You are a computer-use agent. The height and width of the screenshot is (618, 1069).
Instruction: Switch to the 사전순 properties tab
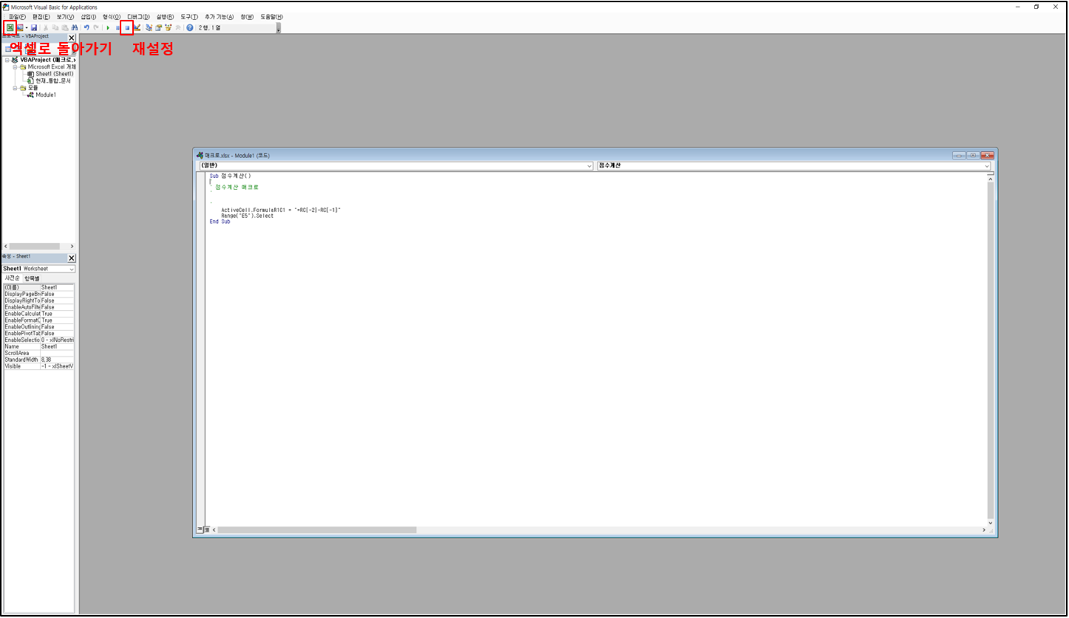pos(13,278)
